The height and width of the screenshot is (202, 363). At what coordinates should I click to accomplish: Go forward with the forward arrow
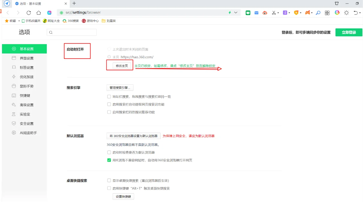[18, 13]
